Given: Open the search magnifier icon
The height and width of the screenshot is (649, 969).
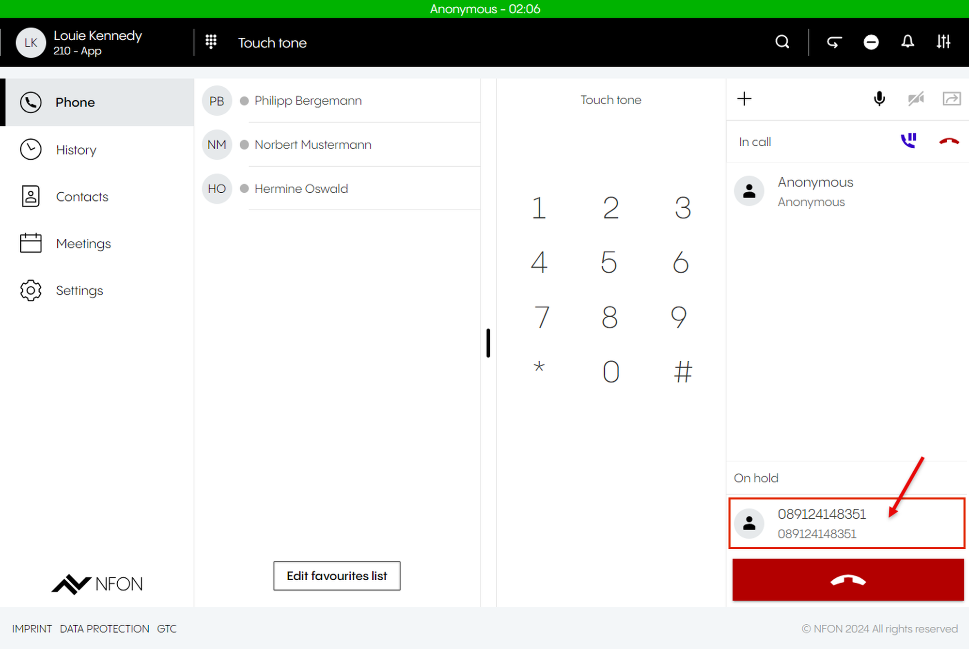Looking at the screenshot, I should coord(782,42).
